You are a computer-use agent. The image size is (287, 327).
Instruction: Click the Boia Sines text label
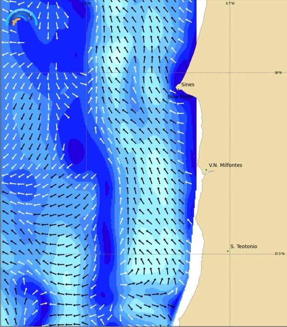pos(180,97)
